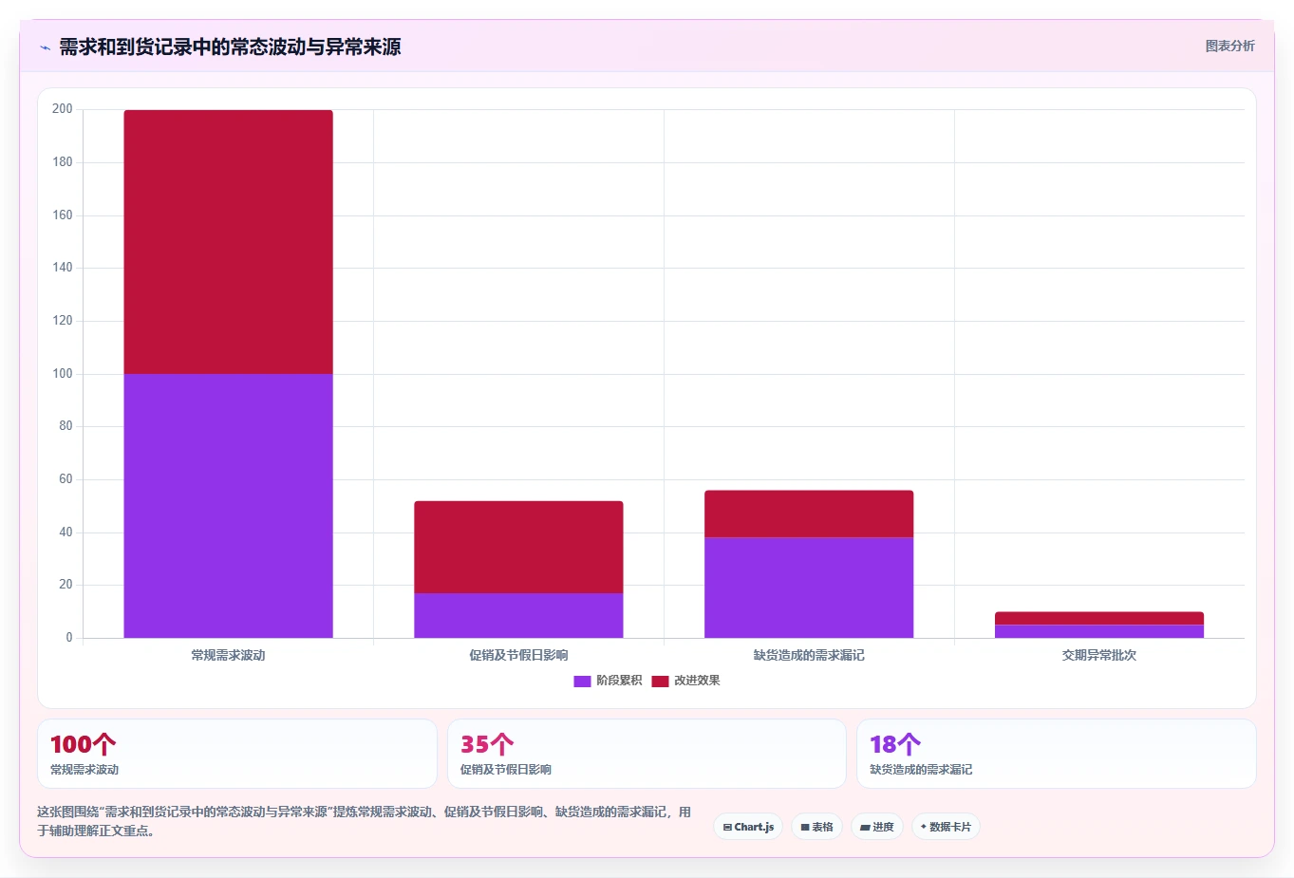Image resolution: width=1294 pixels, height=878 pixels.
Task: Click the purple segment of 交期异常批次 bar
Action: point(1099,631)
